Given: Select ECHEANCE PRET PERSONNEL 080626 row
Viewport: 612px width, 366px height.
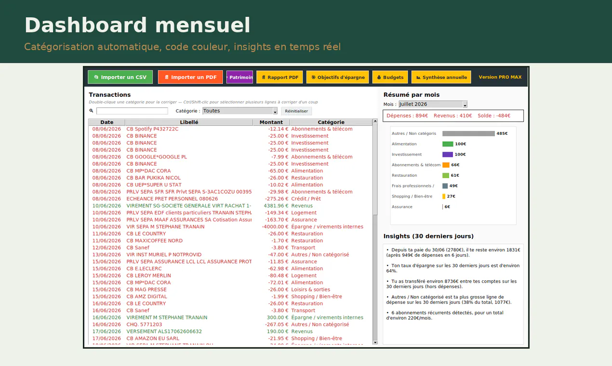Looking at the screenshot, I should pyautogui.click(x=230, y=199).
